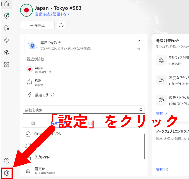The height and width of the screenshot is (179, 189).
Task: Open Meshnet from the sidebar
Action: click(x=7, y=40)
